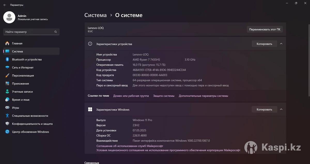Click the Home (Главная) house icon
310x164 pixels.
(x=7, y=43)
